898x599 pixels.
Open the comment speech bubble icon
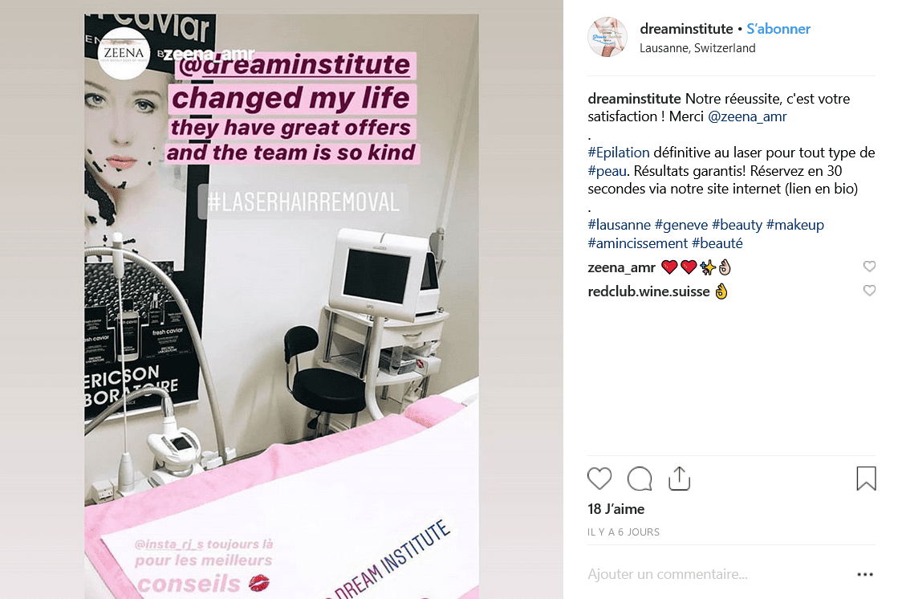click(x=640, y=479)
